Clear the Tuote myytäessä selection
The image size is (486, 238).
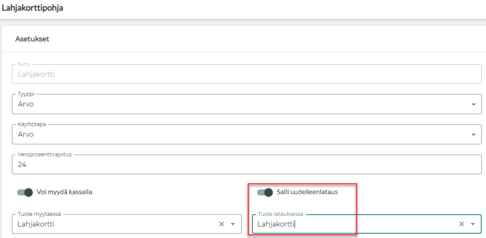click(221, 224)
